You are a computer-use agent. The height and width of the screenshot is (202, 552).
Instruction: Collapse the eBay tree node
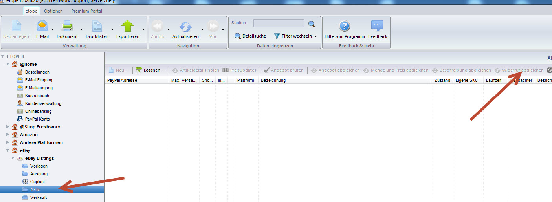point(8,150)
